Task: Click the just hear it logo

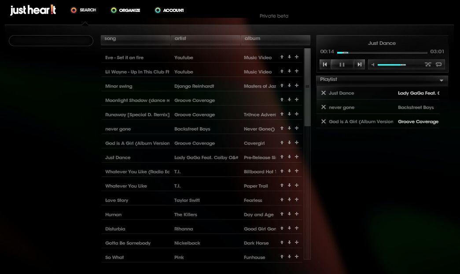Action: pyautogui.click(x=33, y=10)
